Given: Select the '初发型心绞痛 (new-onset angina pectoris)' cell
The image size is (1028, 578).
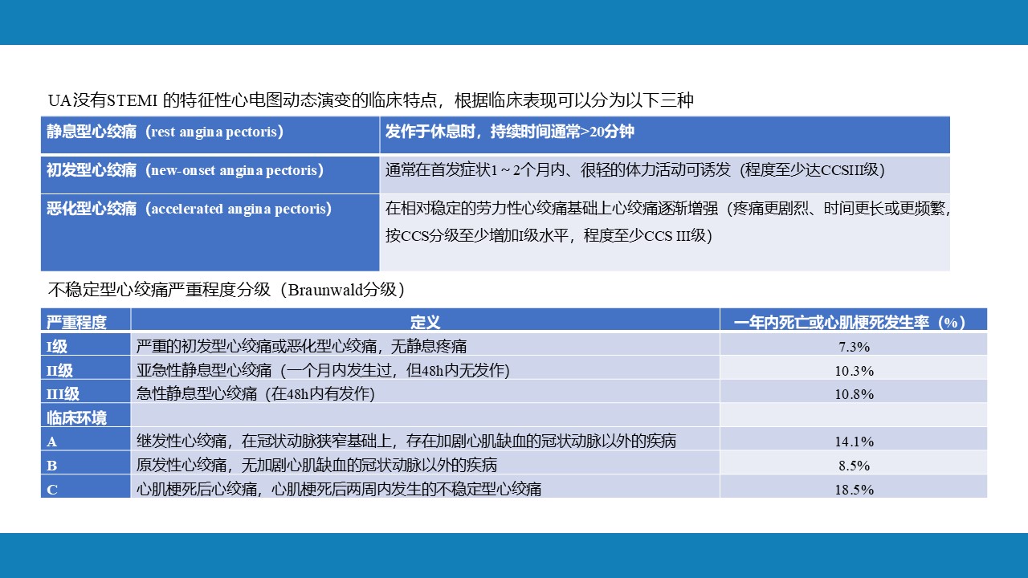Looking at the screenshot, I should (x=210, y=173).
